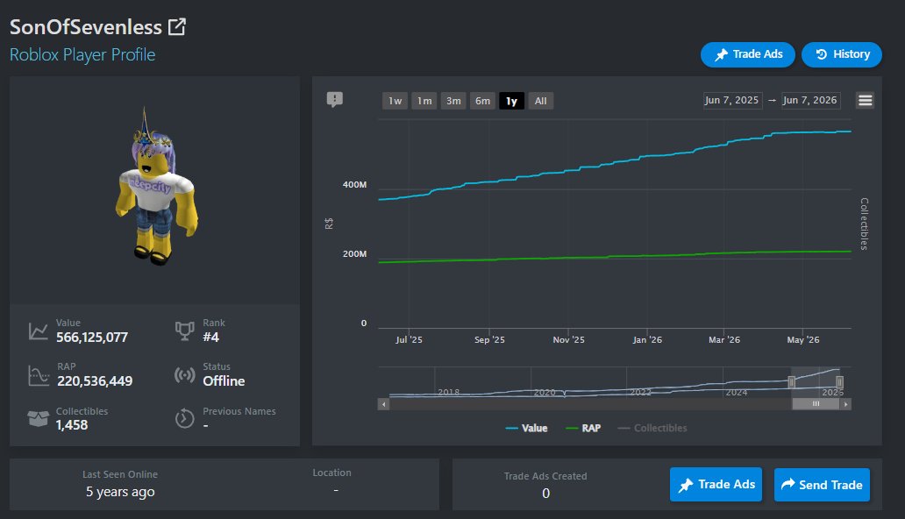This screenshot has width=905, height=519.
Task: Open the SonOfSevenless profile name link
Action: 85,27
